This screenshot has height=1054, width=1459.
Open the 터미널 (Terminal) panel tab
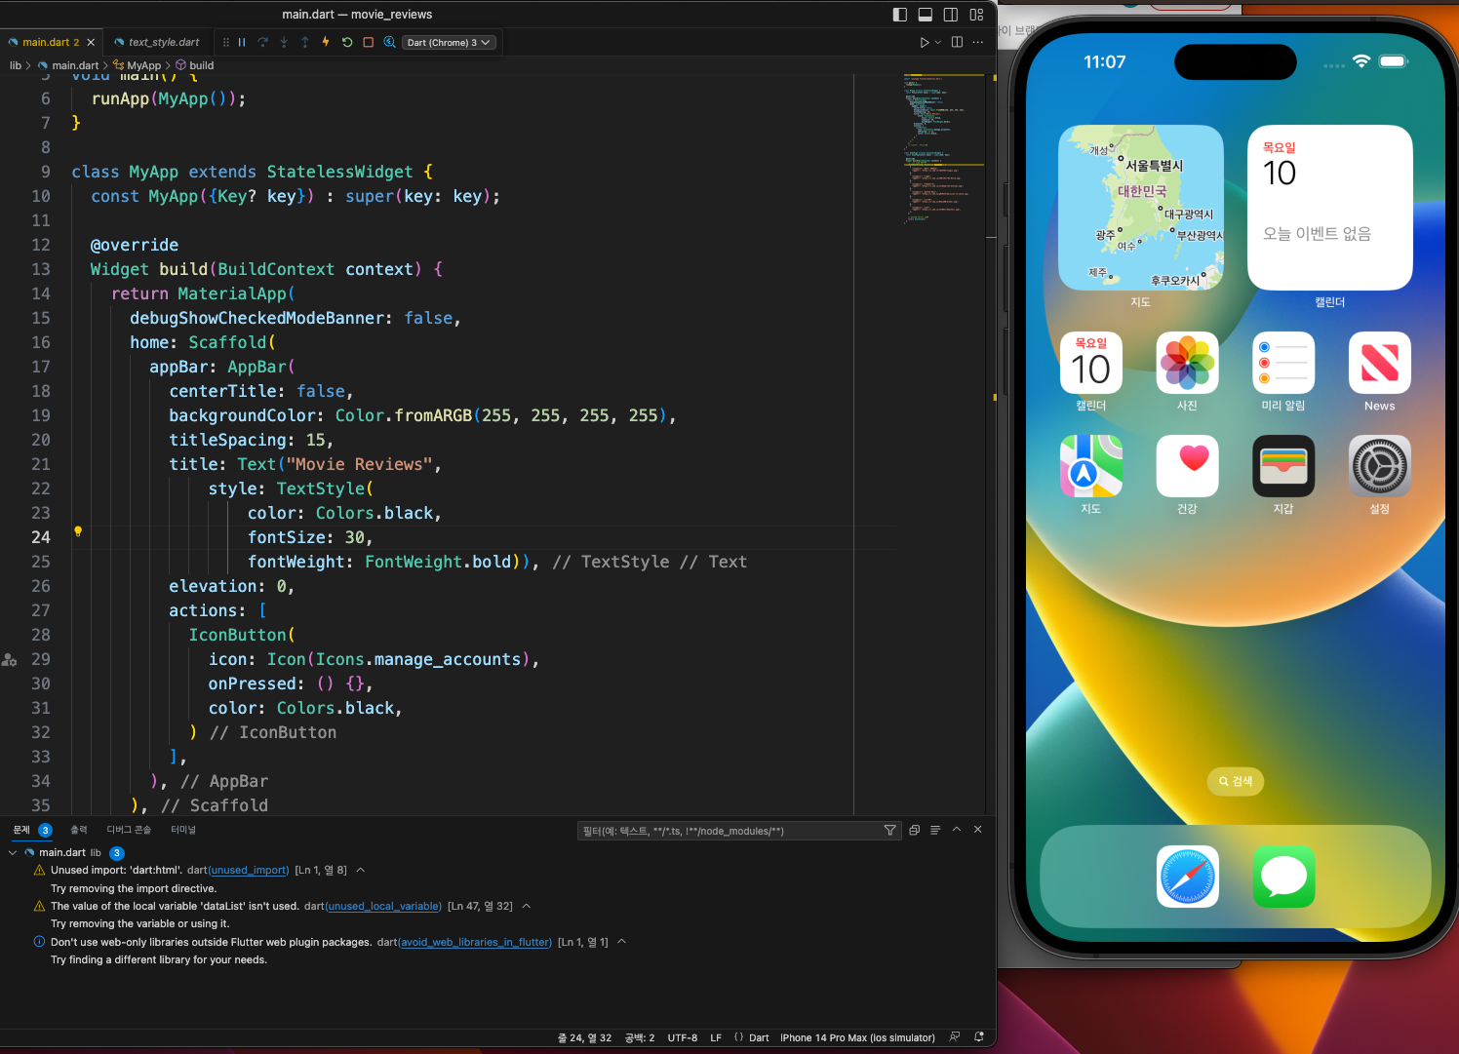pyautogui.click(x=183, y=830)
